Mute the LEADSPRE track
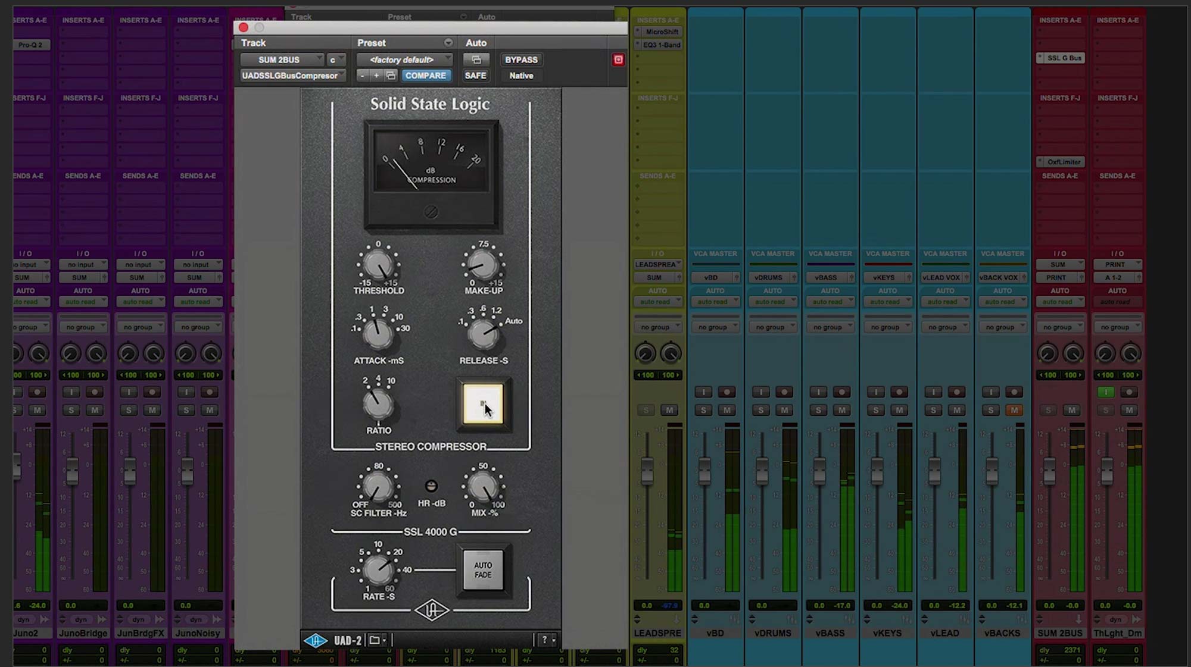Screen dimensions: 1191x667 point(669,410)
